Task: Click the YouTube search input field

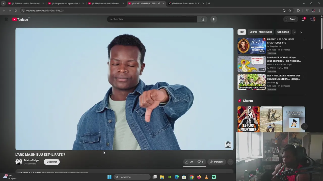Action: click(152, 19)
